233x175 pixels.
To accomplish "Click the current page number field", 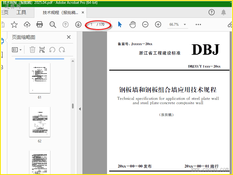I will coord(92,24).
